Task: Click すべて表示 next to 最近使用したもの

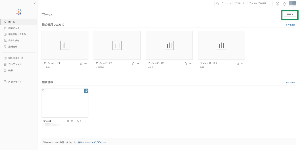Action: click(290, 25)
